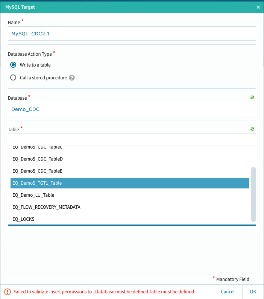Select EQ_LOCKS table
The height and width of the screenshot is (299, 264).
coord(130,219)
